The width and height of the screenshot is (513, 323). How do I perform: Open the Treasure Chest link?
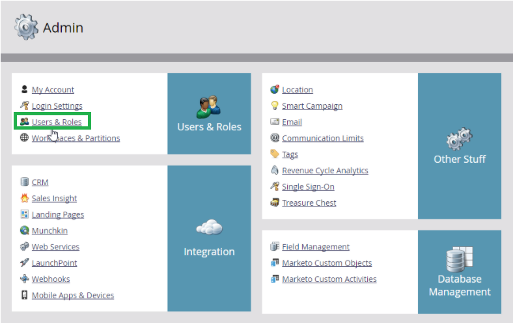[309, 203]
